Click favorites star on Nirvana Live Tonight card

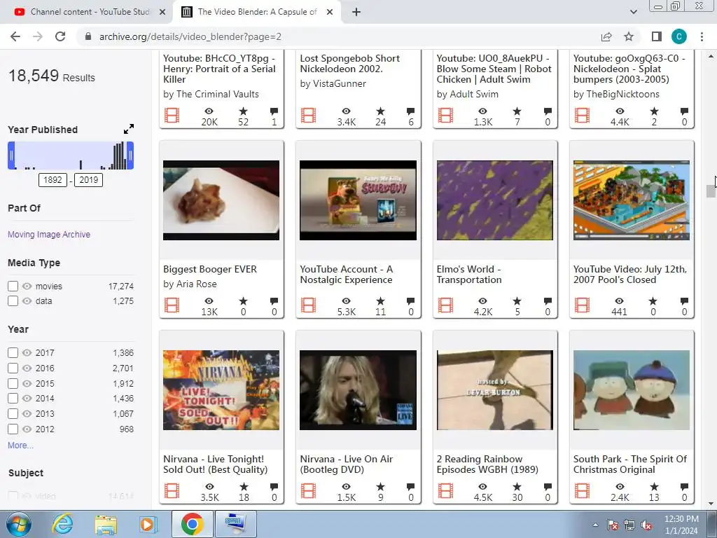click(x=244, y=486)
